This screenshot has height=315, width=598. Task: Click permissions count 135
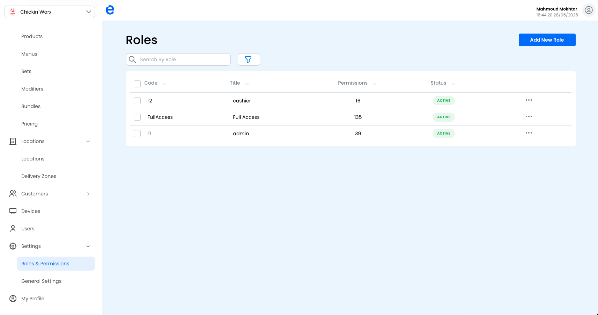pyautogui.click(x=358, y=117)
